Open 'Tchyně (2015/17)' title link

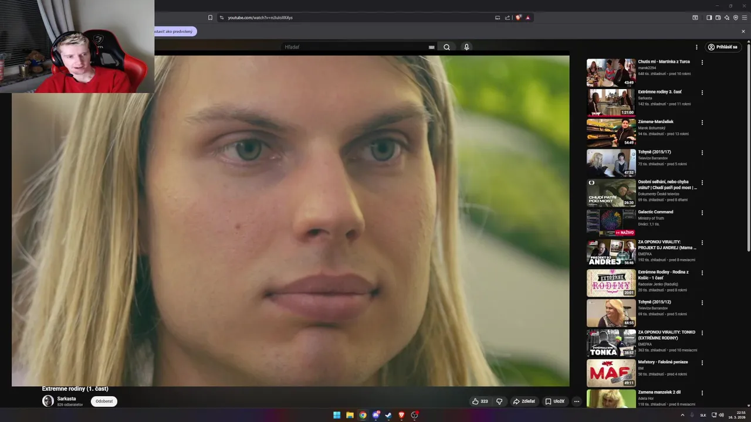(x=654, y=152)
